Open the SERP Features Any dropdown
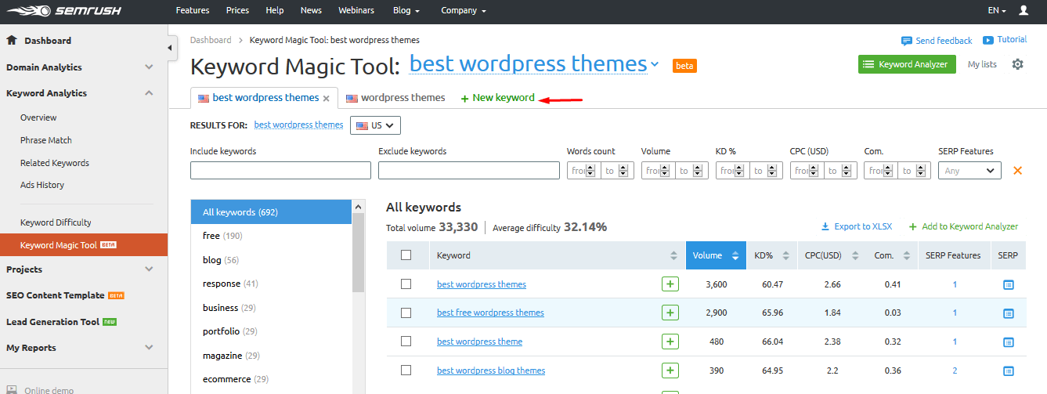 click(969, 170)
